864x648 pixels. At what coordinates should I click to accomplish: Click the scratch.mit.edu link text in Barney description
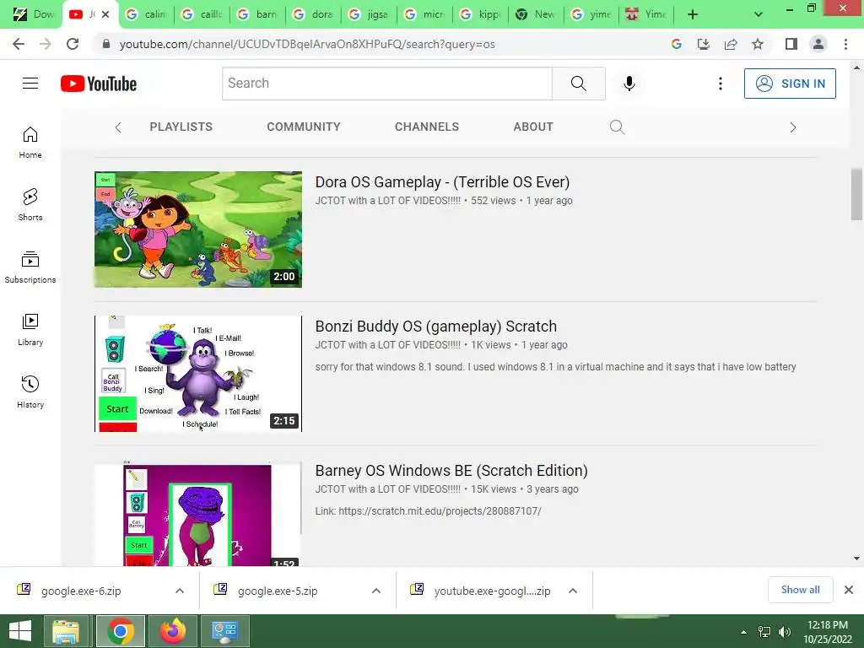pos(440,510)
